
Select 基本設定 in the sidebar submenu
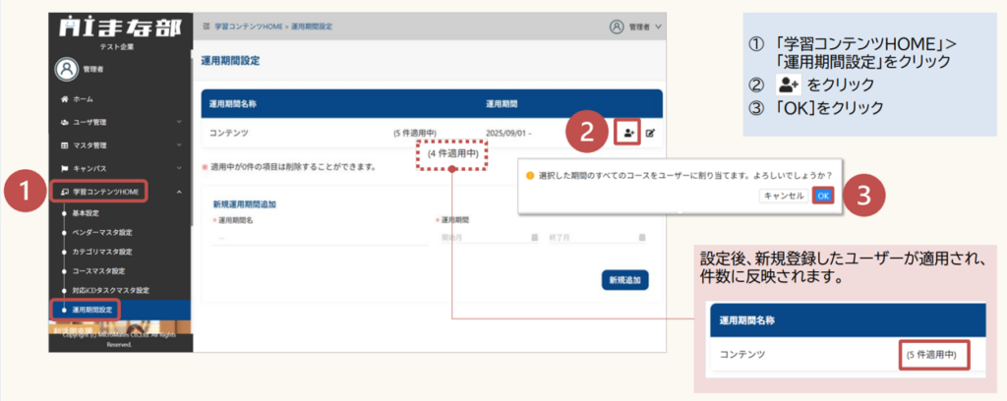point(87,212)
